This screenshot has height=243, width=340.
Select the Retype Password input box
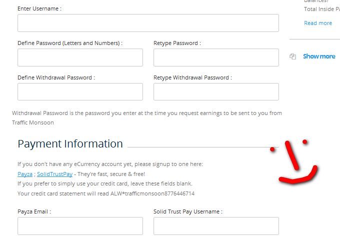216,57
